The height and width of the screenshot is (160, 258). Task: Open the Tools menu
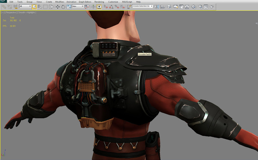pyautogui.click(x=20, y=2)
